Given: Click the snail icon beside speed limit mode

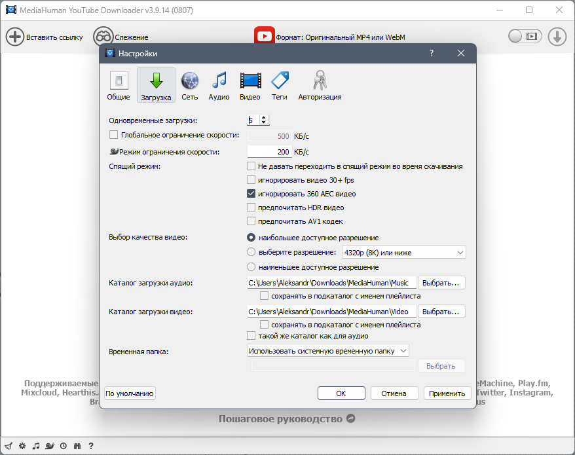Looking at the screenshot, I should coord(114,151).
